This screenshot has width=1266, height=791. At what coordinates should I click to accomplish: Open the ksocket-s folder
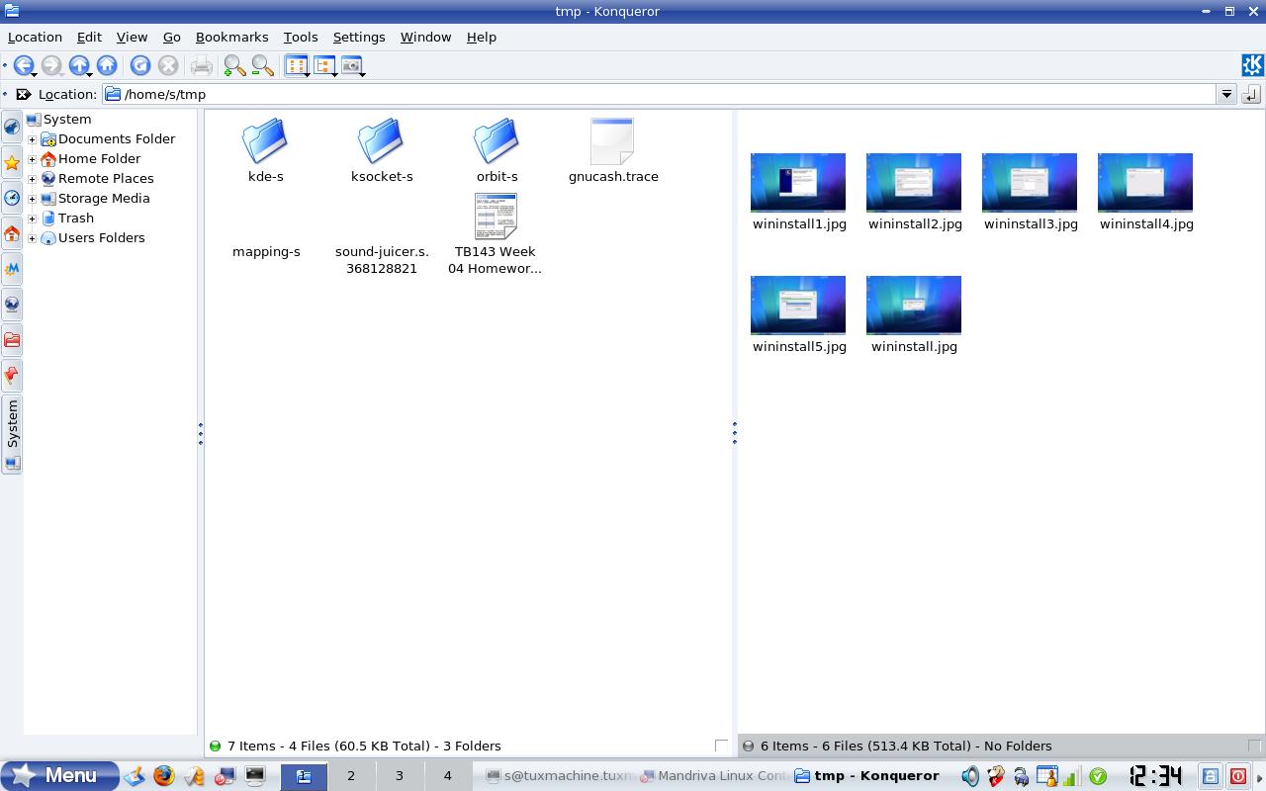tap(382, 151)
